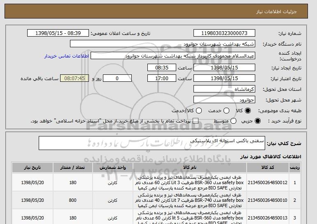Click the تاریخ نیاز column header
The height and width of the screenshot is (224, 317).
[x=33, y=168]
